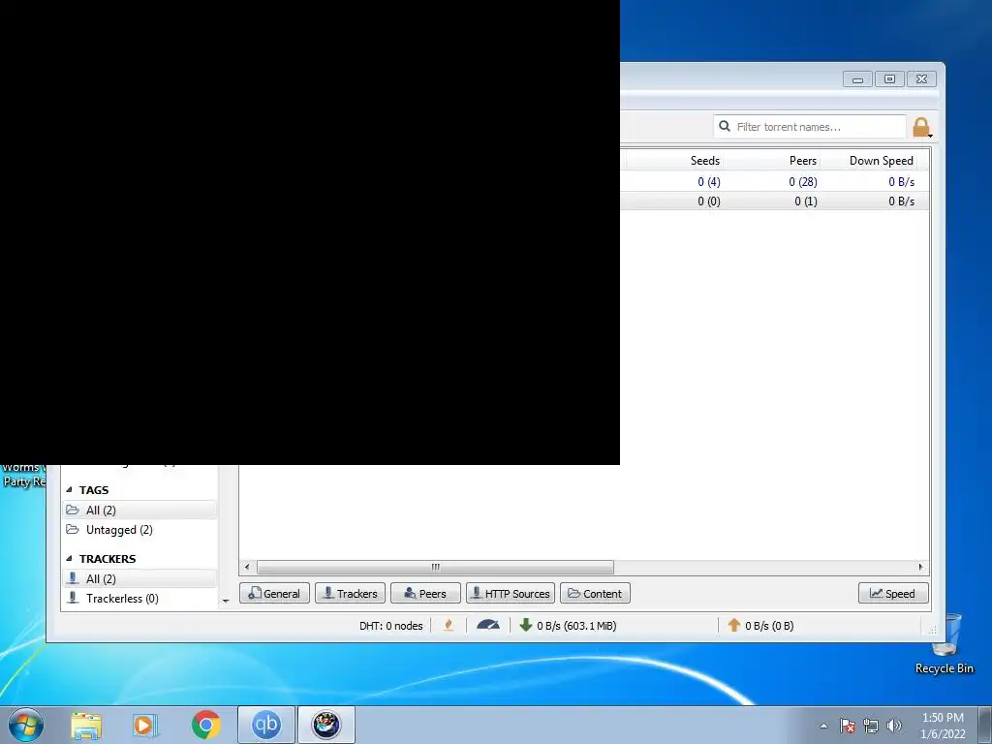This screenshot has height=744, width=992.
Task: Select the Recycle Bin desktop icon
Action: click(945, 644)
